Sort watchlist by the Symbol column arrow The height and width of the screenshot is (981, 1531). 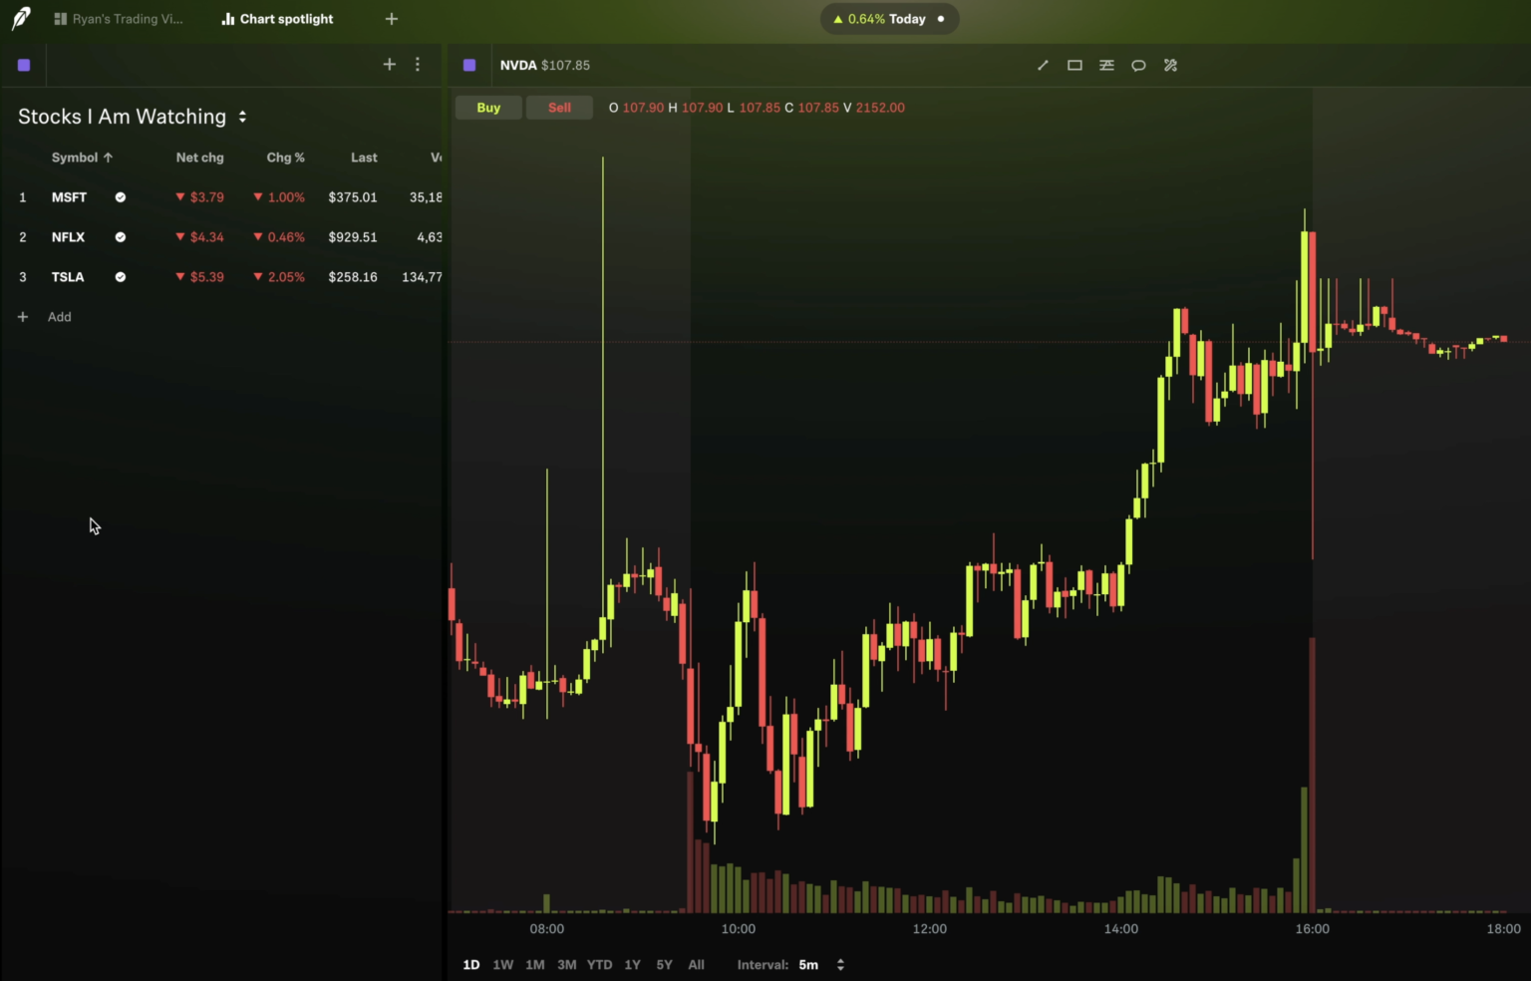click(109, 157)
